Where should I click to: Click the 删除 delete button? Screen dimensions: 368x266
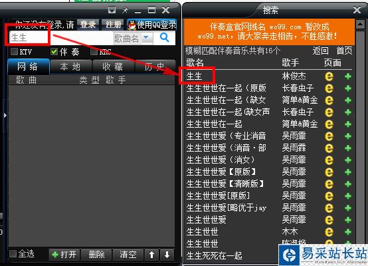96,255
